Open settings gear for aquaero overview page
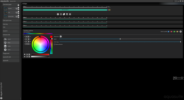The width and height of the screenshot is (184, 100). (x=18, y=9)
